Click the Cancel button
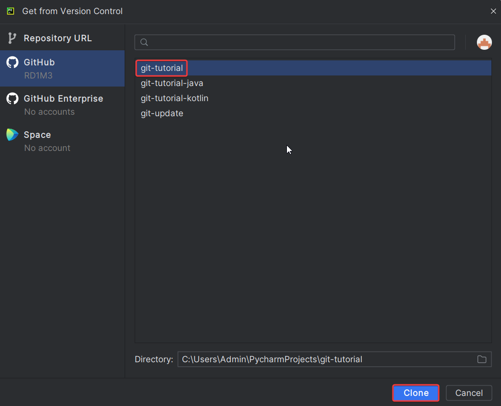Image resolution: width=501 pixels, height=406 pixels. 469,393
